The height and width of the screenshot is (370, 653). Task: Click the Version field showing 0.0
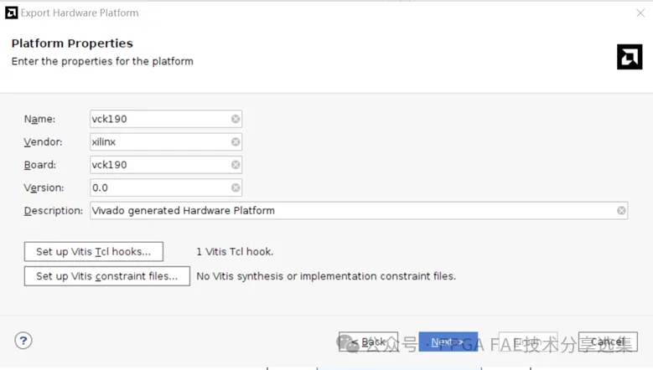pos(166,188)
